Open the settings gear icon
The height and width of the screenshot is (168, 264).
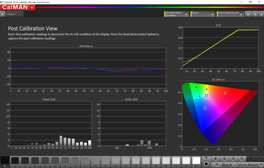click(x=248, y=14)
